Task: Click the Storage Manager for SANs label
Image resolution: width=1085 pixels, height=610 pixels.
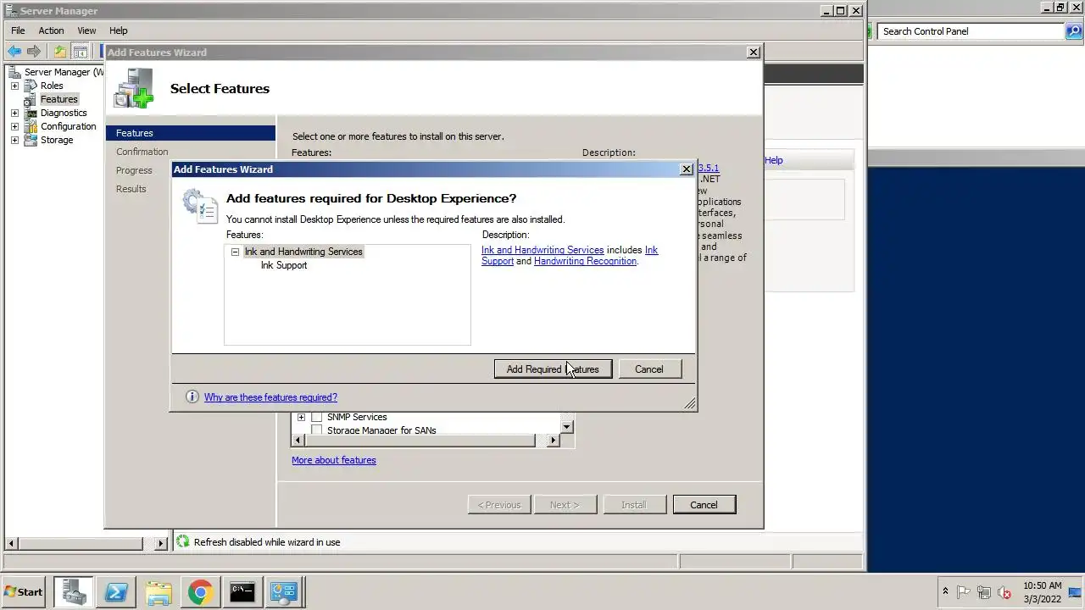Action: tap(381, 430)
